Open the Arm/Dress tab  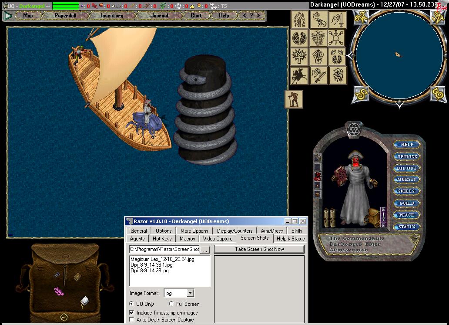pyautogui.click(x=272, y=230)
